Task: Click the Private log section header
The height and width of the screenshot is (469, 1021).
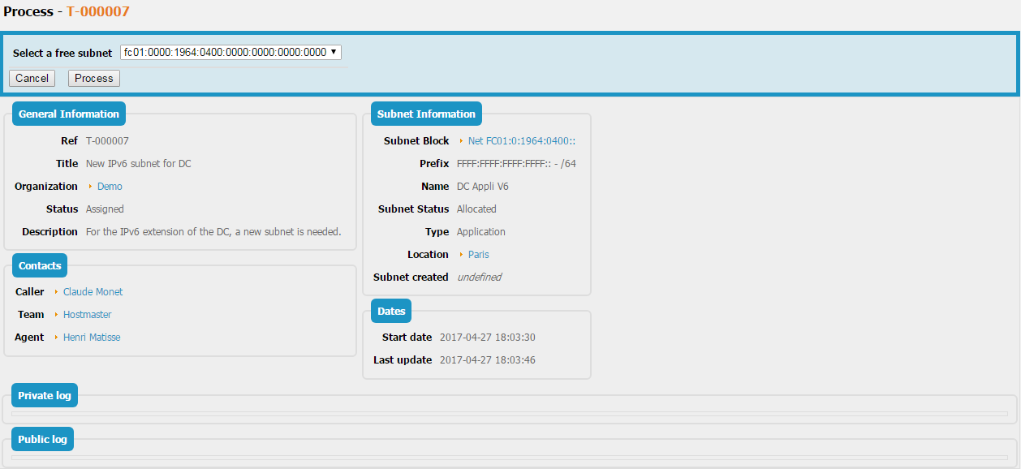Action: pyautogui.click(x=45, y=396)
